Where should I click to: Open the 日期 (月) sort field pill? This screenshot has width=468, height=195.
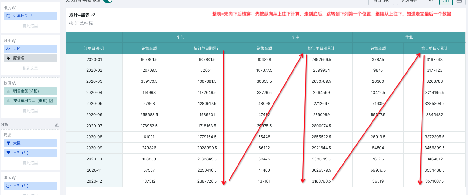(x=30, y=186)
